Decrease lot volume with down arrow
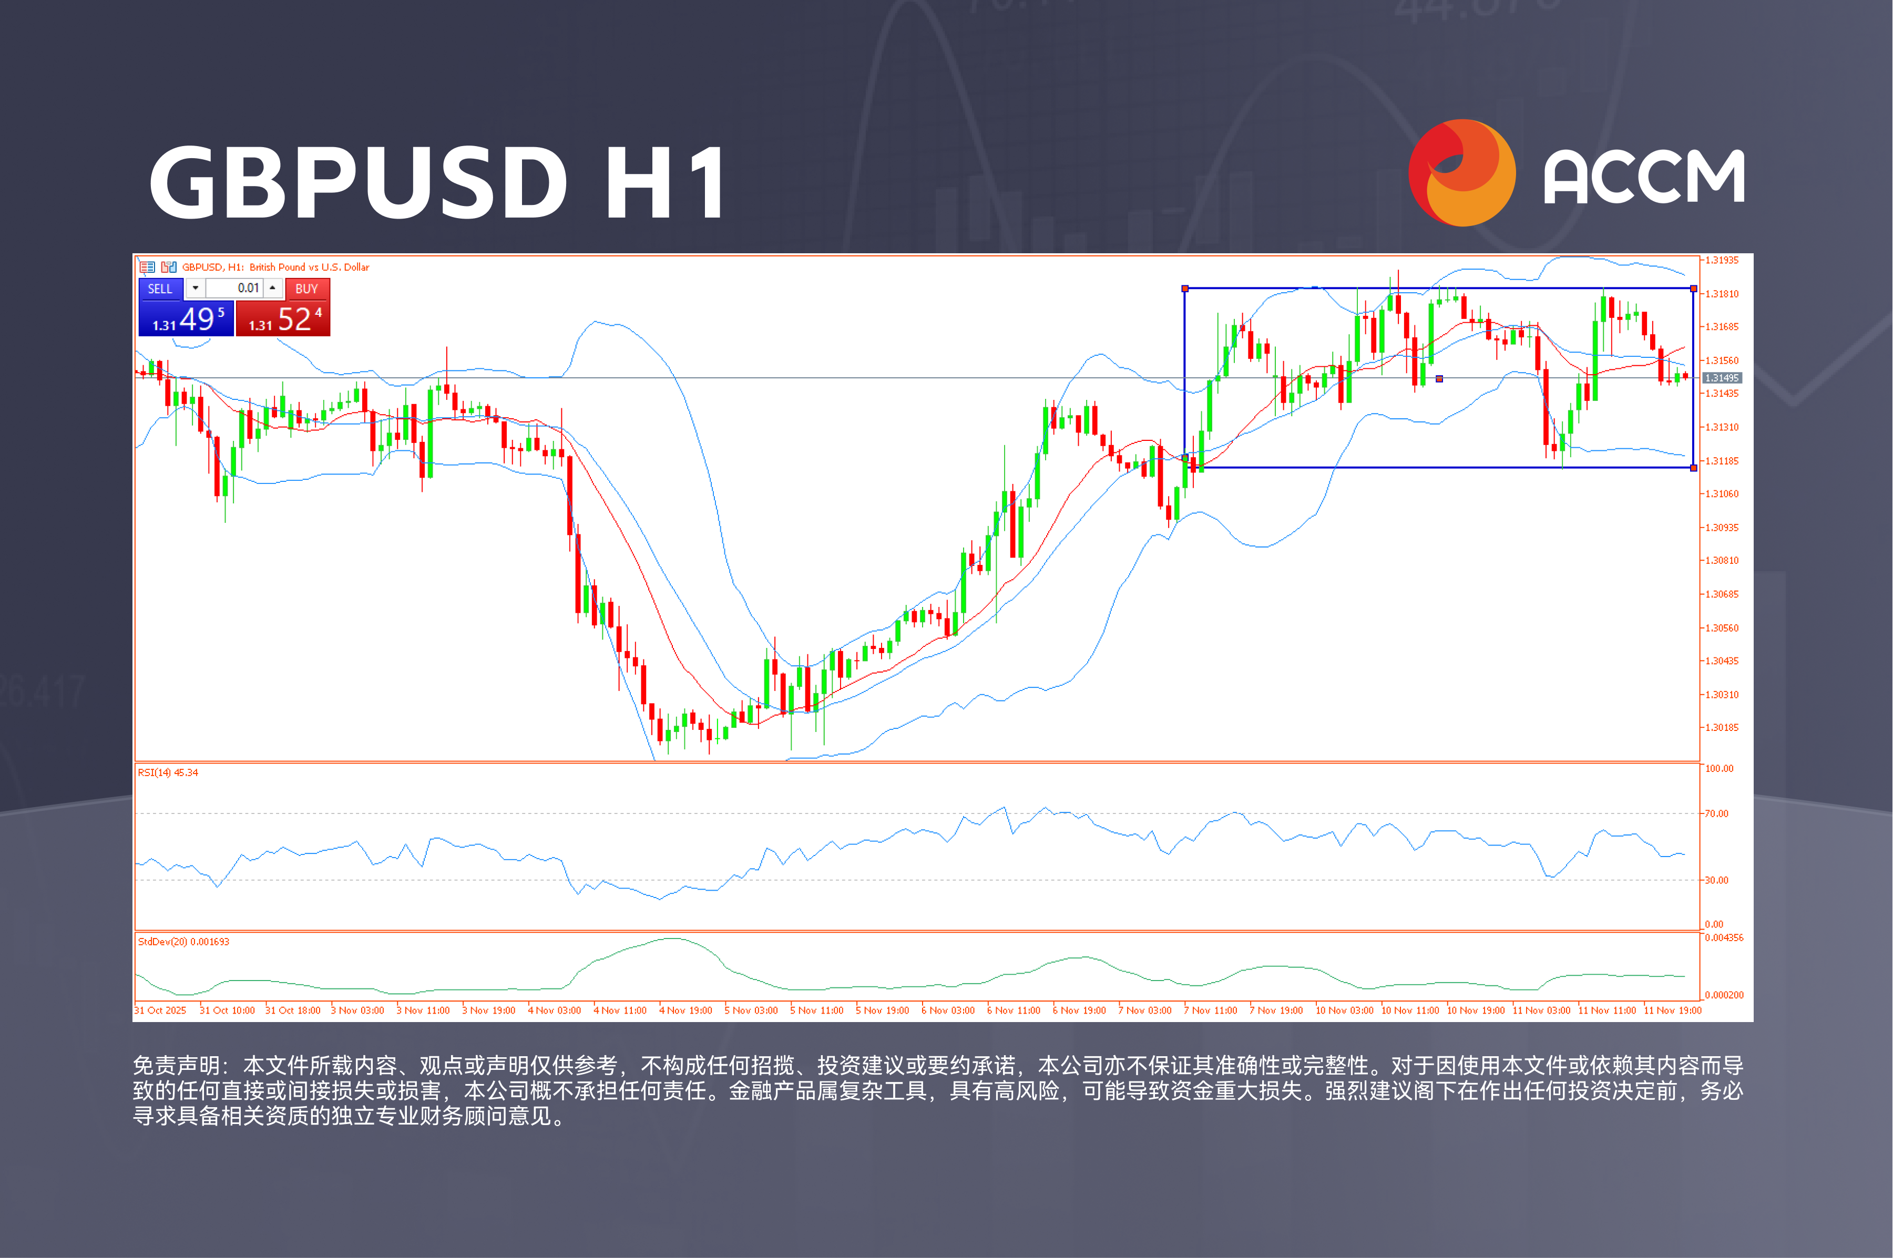Image resolution: width=1893 pixels, height=1258 pixels. click(x=195, y=288)
